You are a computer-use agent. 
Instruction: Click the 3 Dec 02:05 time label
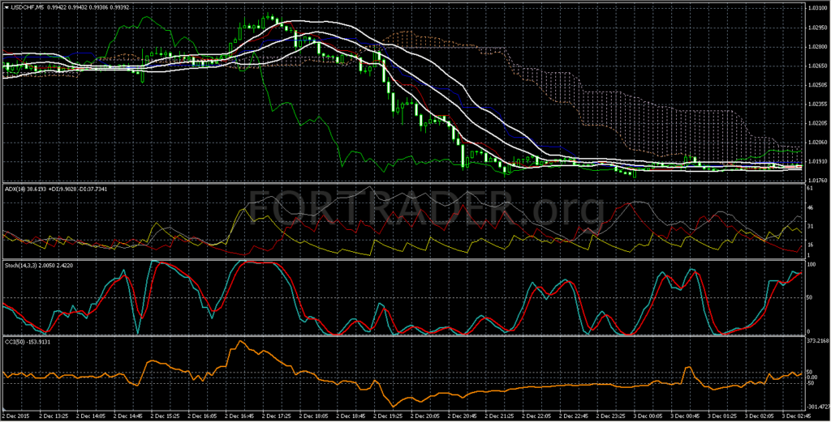760,416
